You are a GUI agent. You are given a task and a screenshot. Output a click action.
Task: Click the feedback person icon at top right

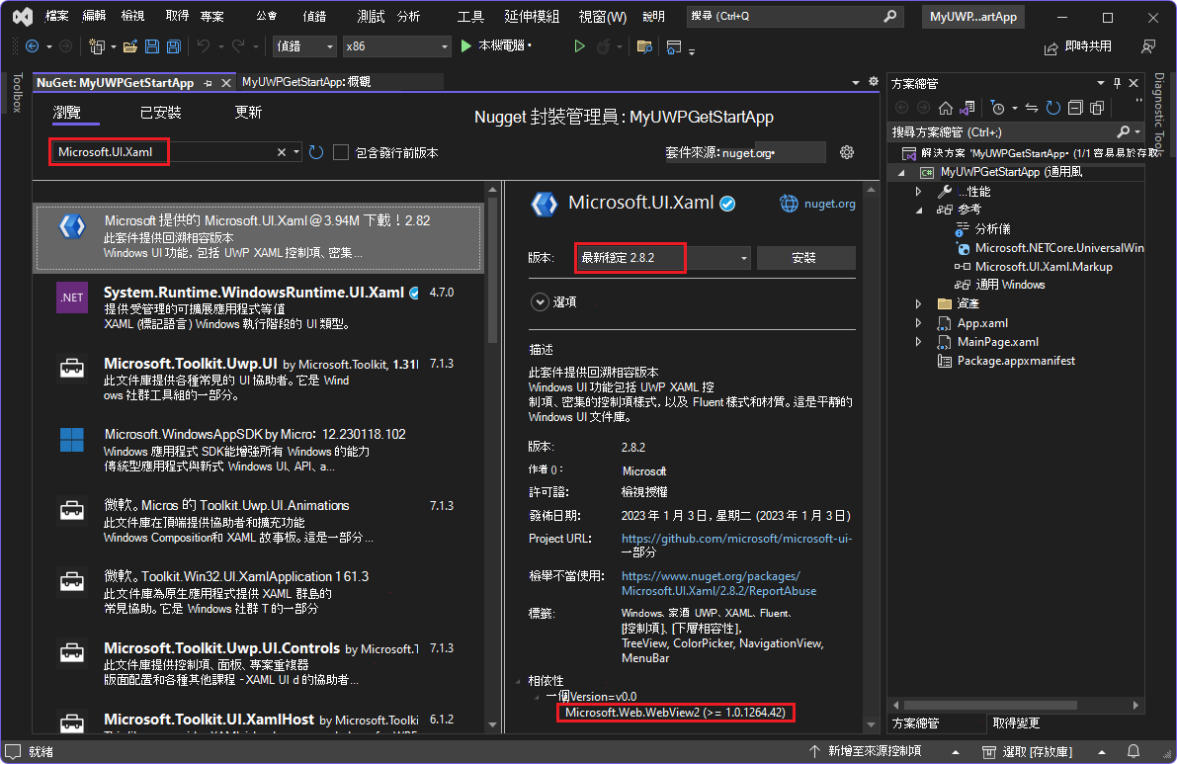tap(1147, 46)
